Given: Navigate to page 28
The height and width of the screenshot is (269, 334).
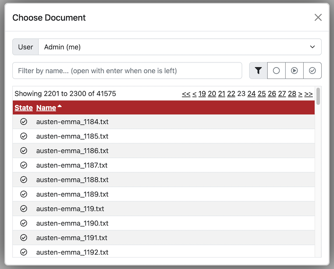Looking at the screenshot, I should tap(292, 94).
